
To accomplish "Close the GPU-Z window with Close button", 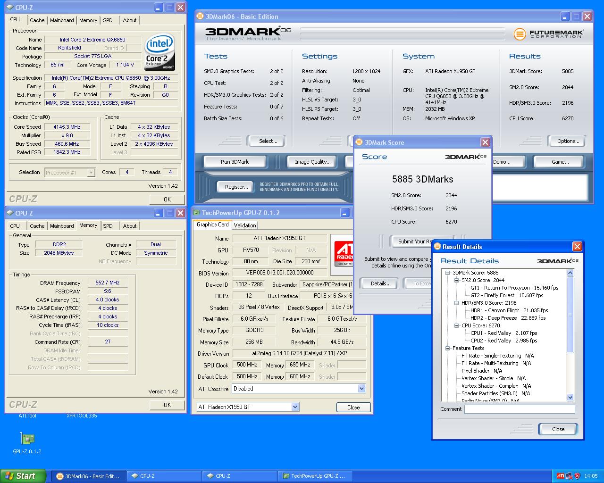I will tap(353, 408).
